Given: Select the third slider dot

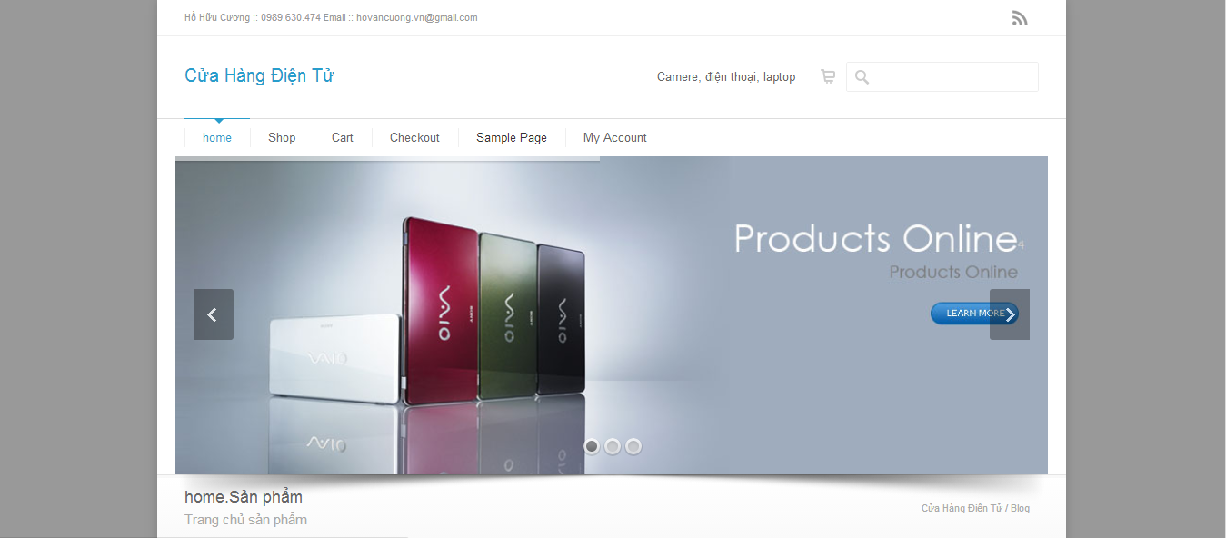Looking at the screenshot, I should pos(633,446).
